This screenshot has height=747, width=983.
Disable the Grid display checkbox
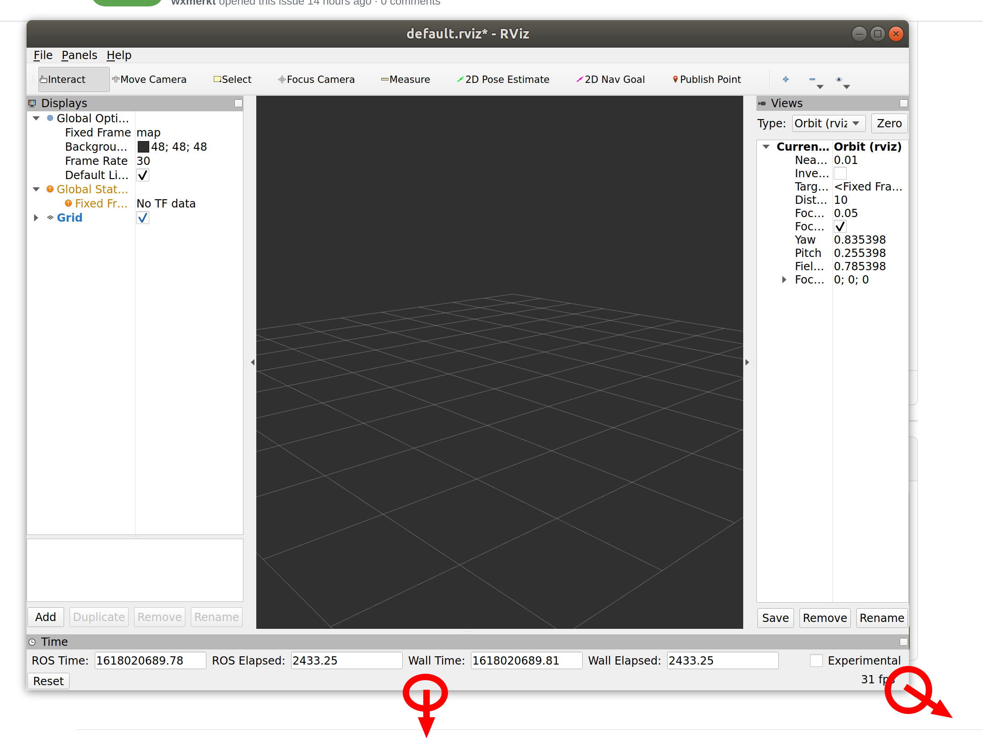coord(143,218)
